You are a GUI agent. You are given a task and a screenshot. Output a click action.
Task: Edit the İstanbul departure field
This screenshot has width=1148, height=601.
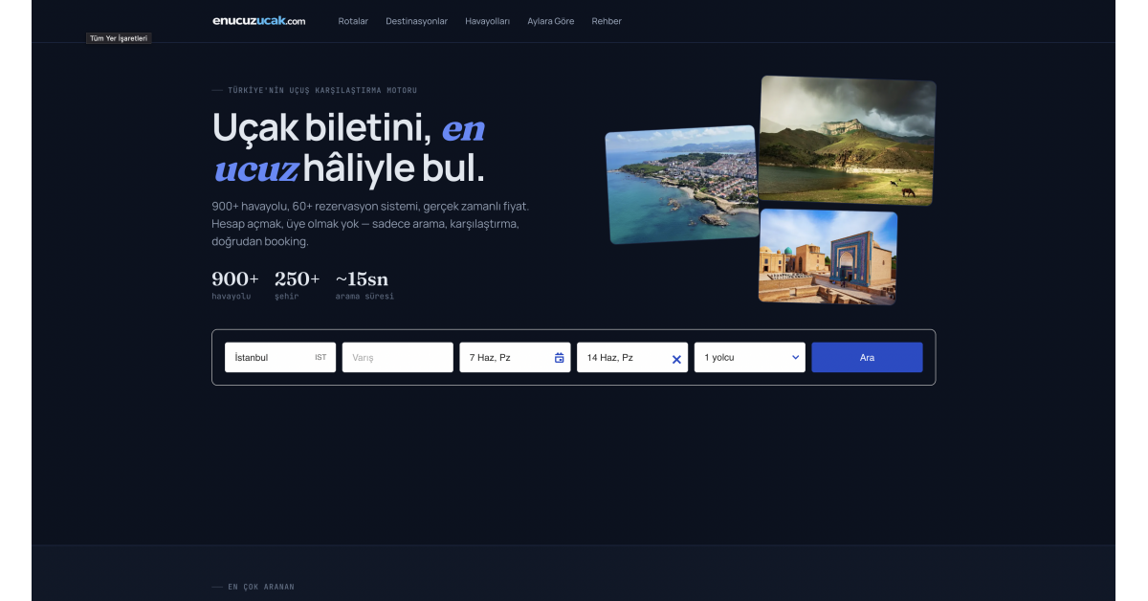click(280, 357)
